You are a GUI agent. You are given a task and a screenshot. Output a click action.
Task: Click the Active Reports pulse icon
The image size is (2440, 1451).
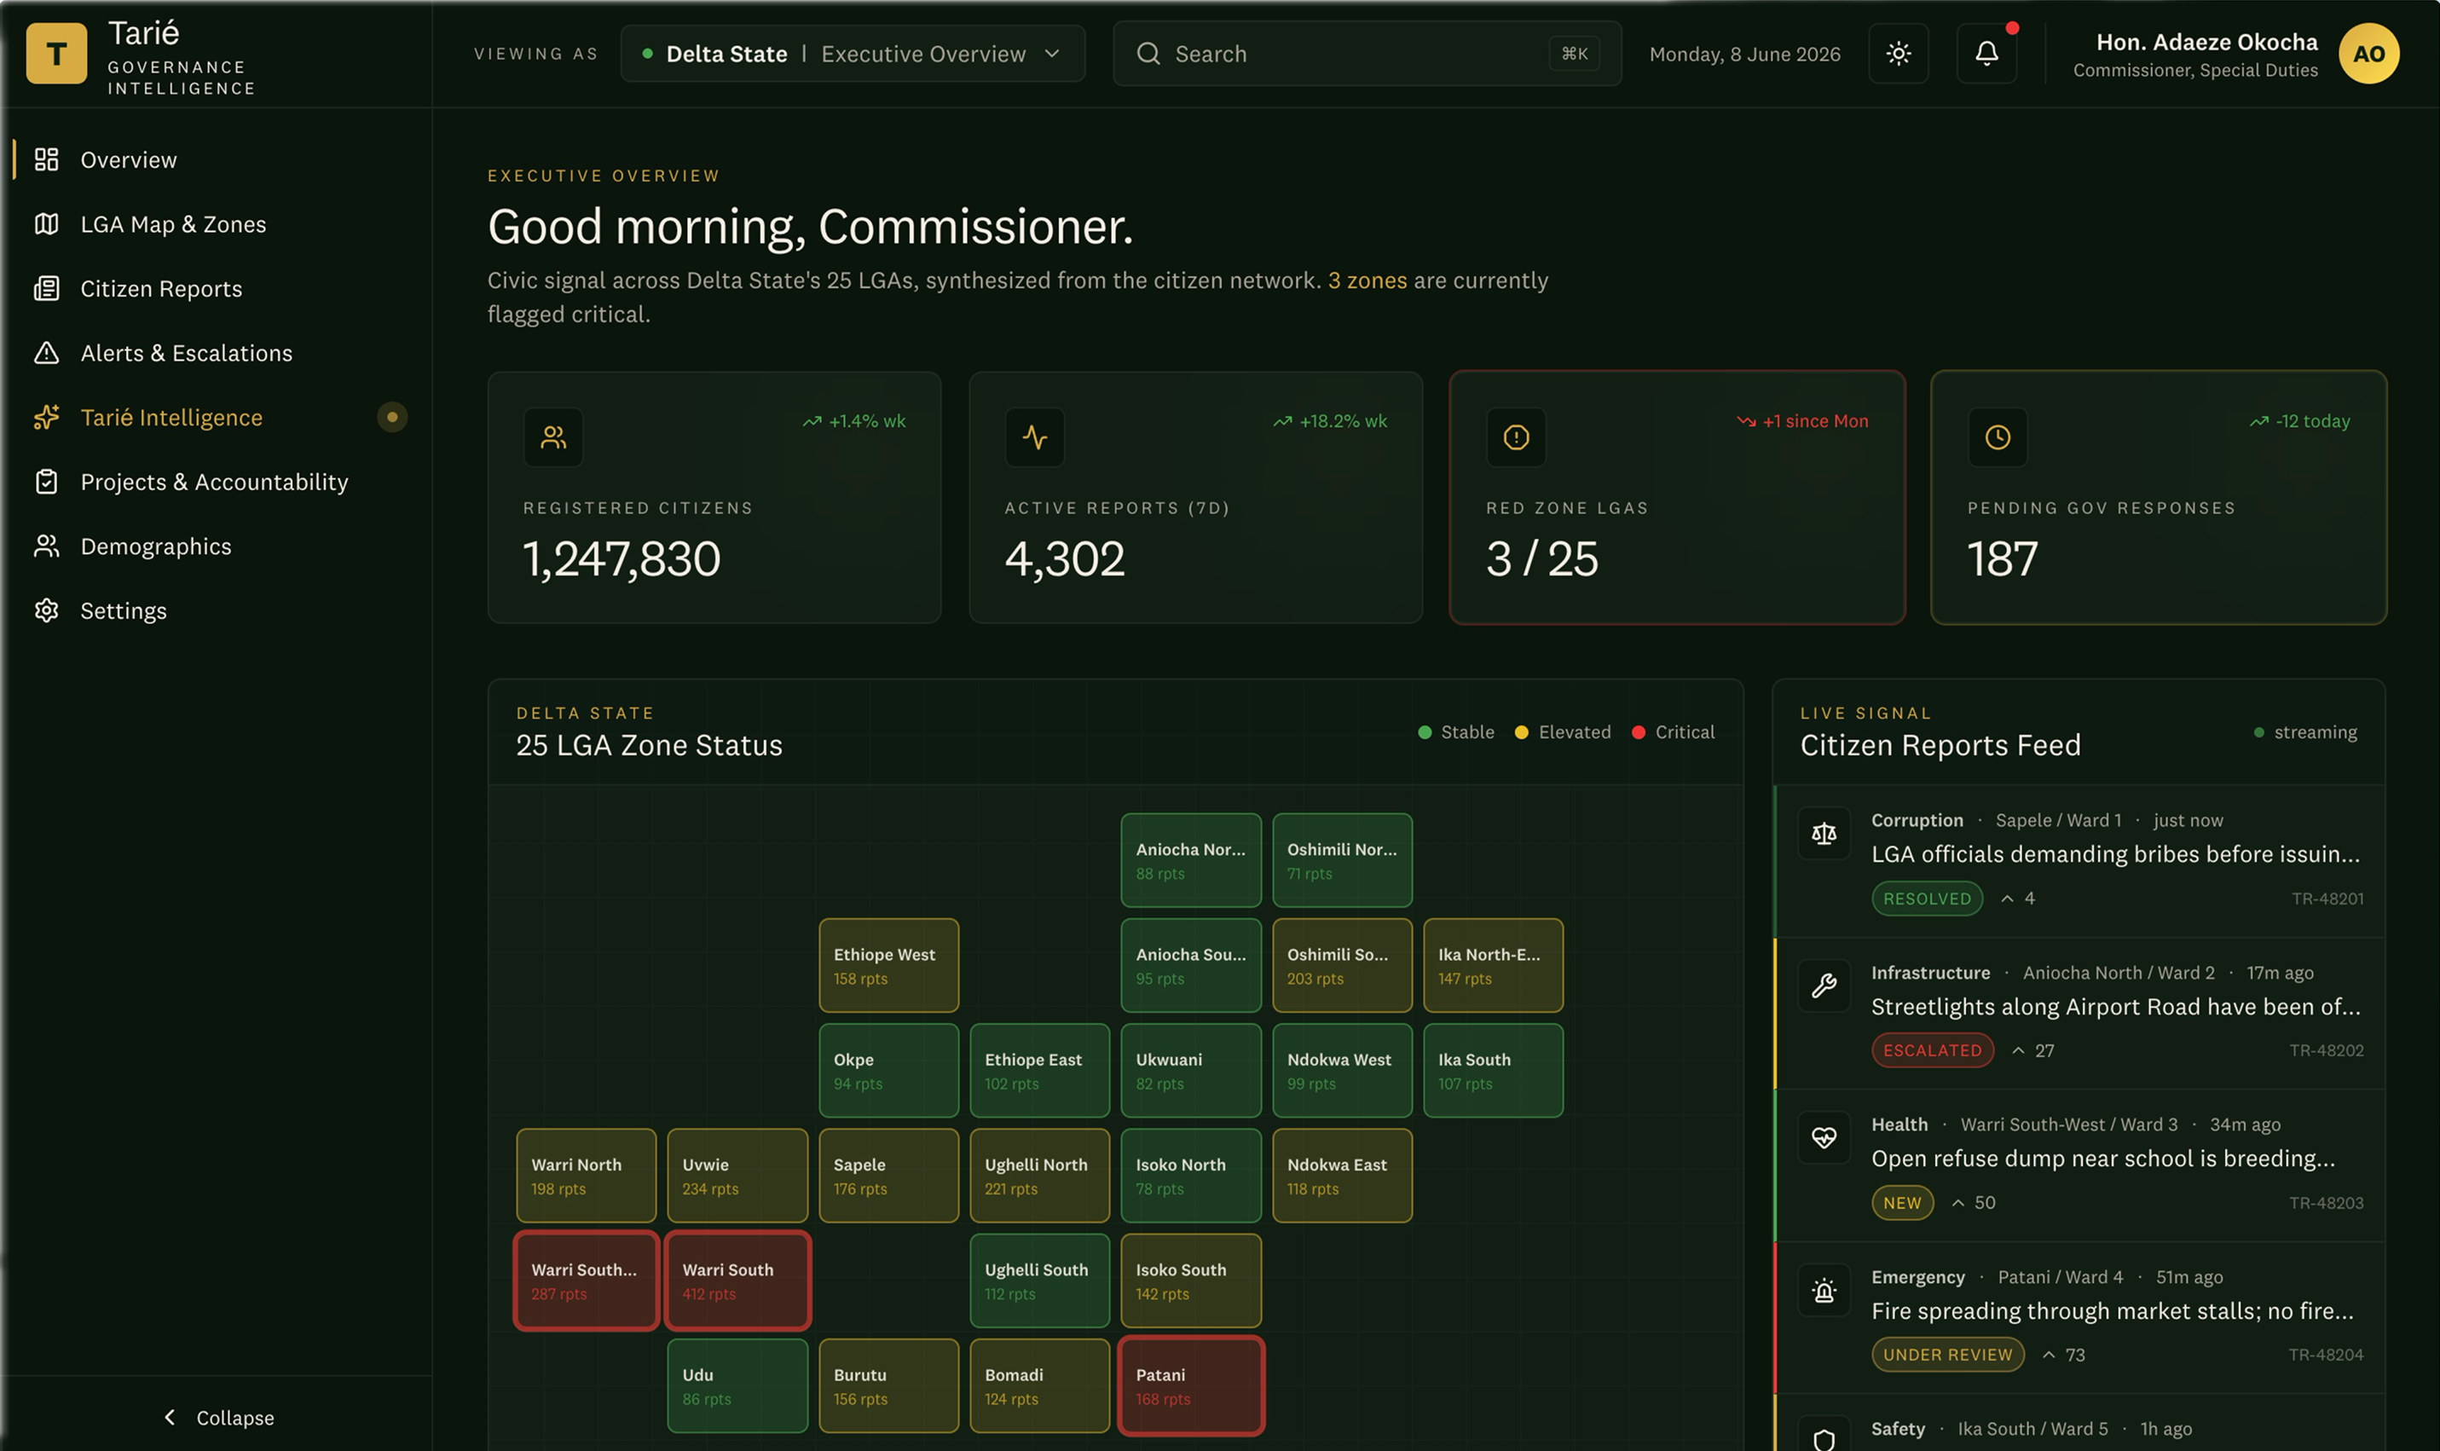[1034, 437]
